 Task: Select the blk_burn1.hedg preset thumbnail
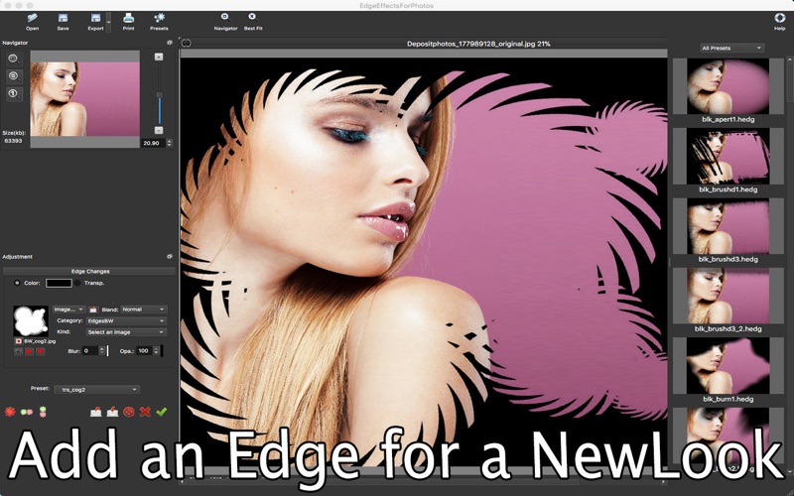728,366
